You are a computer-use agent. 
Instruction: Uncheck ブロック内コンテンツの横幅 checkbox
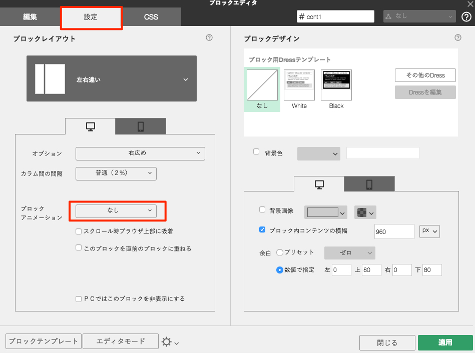pyautogui.click(x=262, y=229)
